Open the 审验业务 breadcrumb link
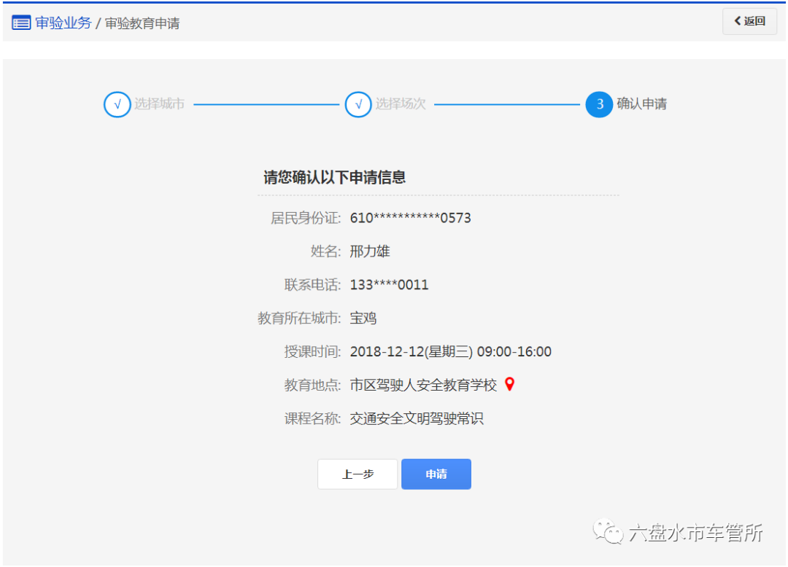Viewport: 788px width, 567px height. point(63,23)
